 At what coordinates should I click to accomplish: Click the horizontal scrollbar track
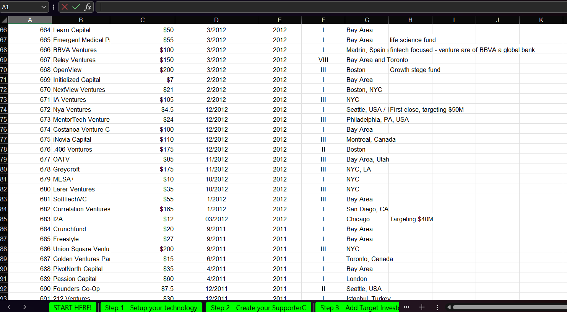pos(510,307)
